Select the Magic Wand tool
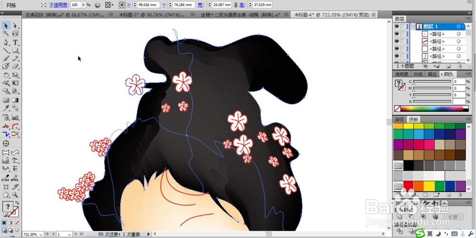Viewport: 476px width, 238px height. point(6,33)
